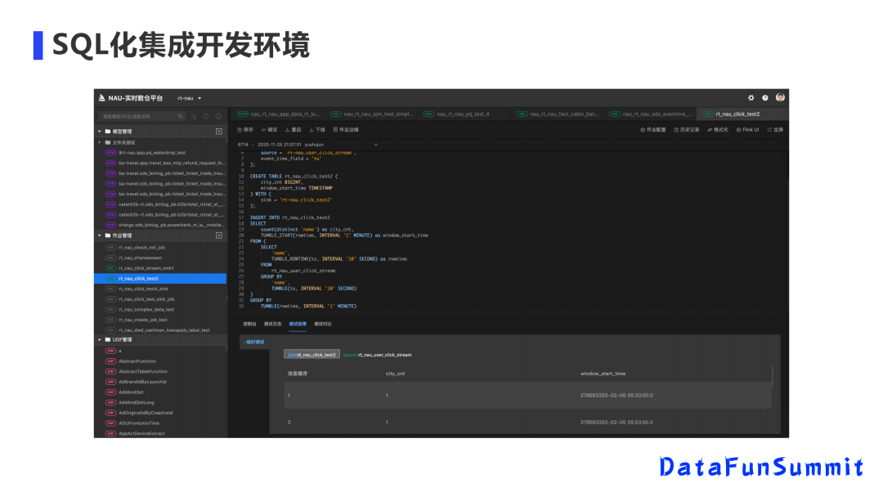This screenshot has height=497, width=883.
Task: Click the 下线 offline toolbar button
Action: click(317, 129)
